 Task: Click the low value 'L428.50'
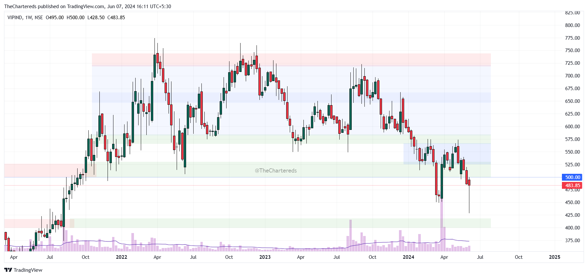click(96, 18)
